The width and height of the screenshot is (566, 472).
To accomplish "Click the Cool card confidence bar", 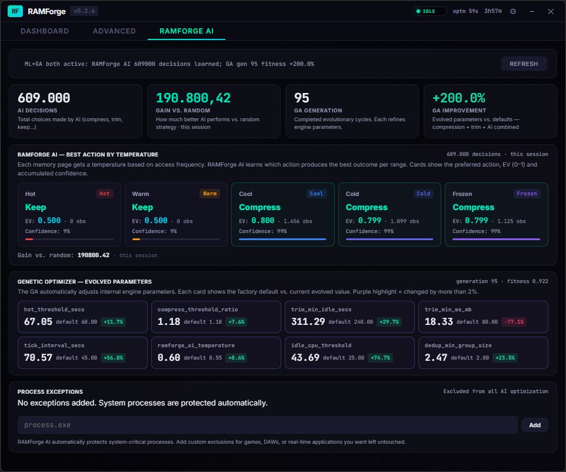I will (x=282, y=239).
